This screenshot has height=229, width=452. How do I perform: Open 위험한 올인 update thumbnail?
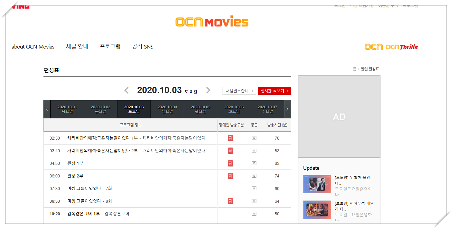317,184
